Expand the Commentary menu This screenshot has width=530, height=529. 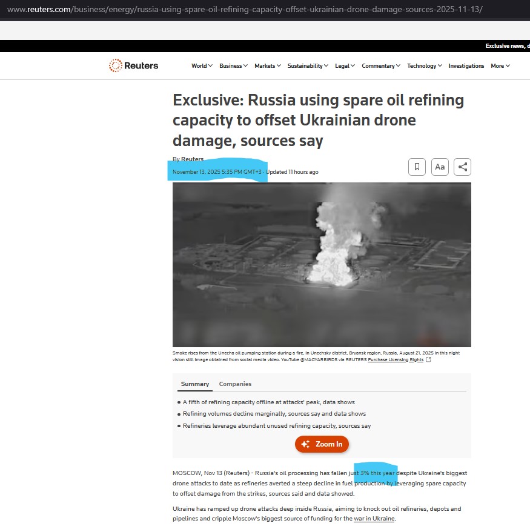pos(381,65)
